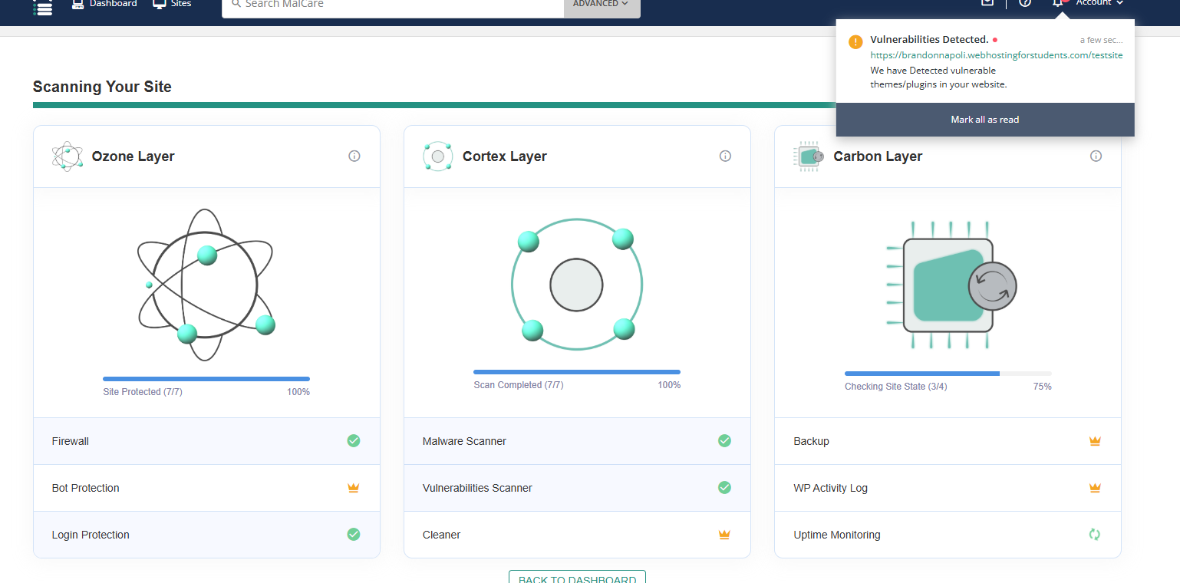Screen dimensions: 1180x583
Task: Open the Account dropdown menu
Action: pos(1099,3)
